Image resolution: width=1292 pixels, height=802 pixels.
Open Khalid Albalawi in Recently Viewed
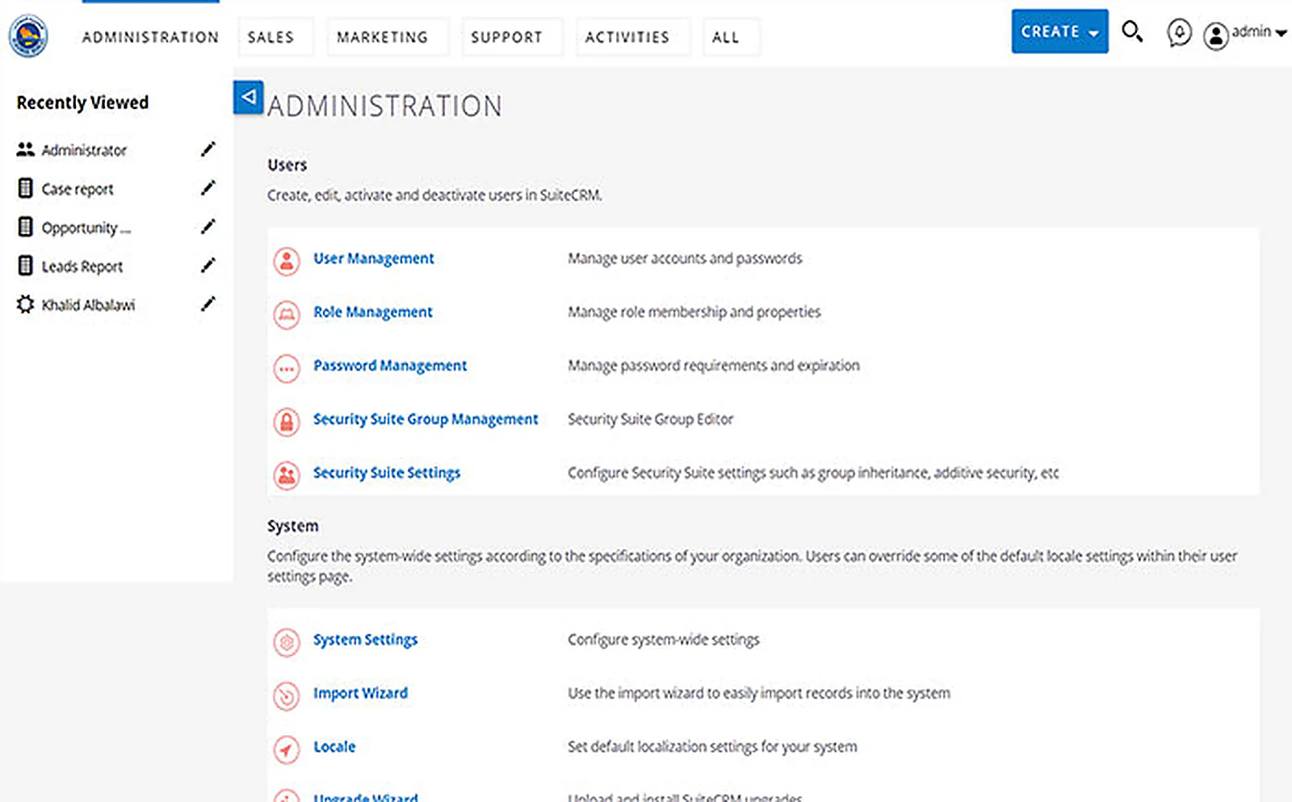(88, 305)
